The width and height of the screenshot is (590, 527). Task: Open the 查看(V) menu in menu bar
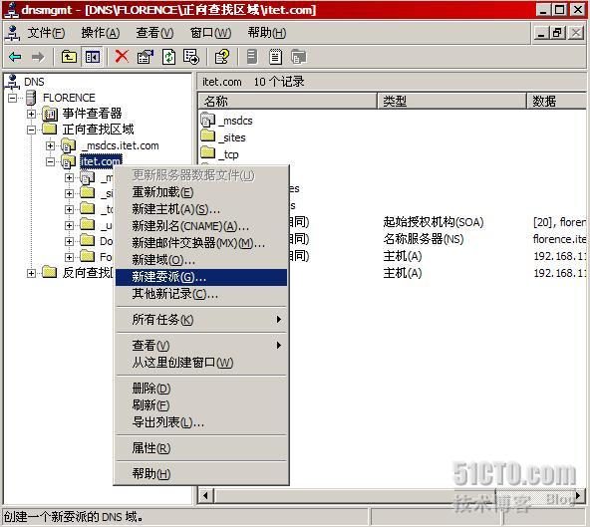[154, 33]
